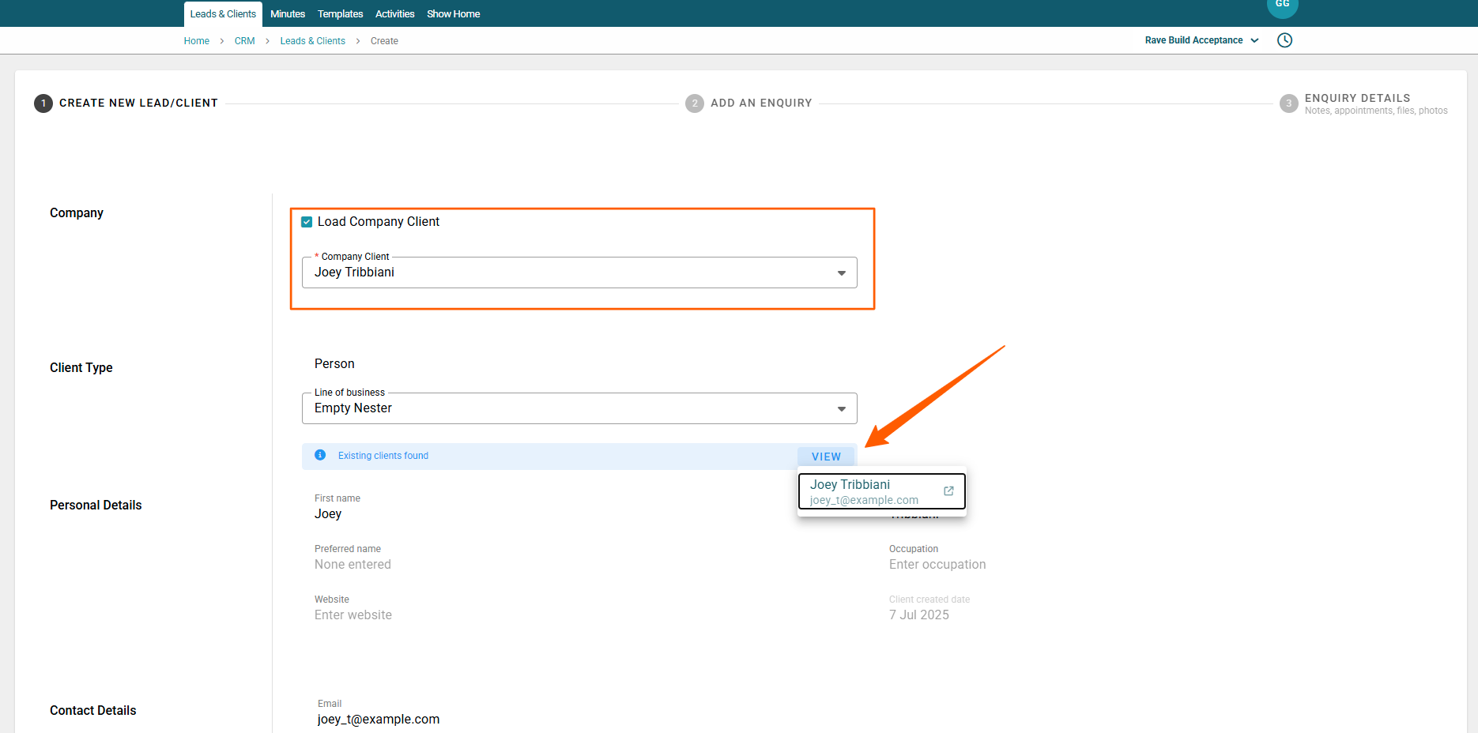Select Joey Tribbiani existing client entry

tap(882, 491)
